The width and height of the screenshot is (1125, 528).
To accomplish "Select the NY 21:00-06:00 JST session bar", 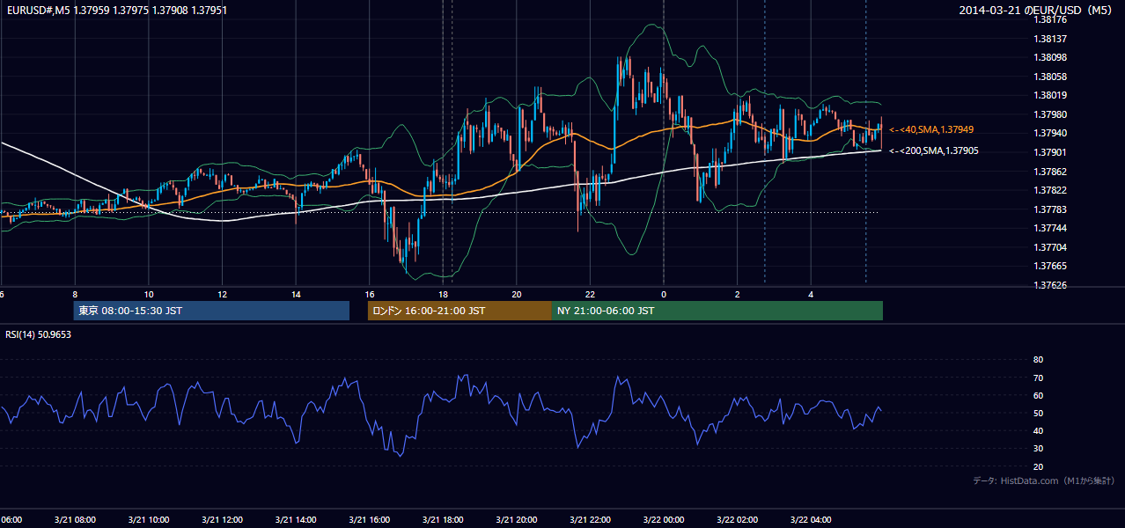I will (x=717, y=311).
